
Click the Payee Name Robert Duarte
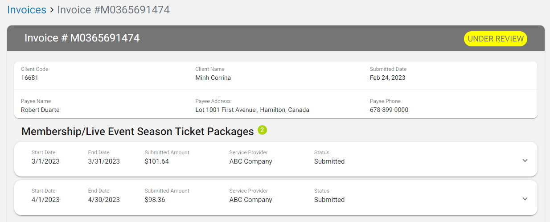[40, 110]
